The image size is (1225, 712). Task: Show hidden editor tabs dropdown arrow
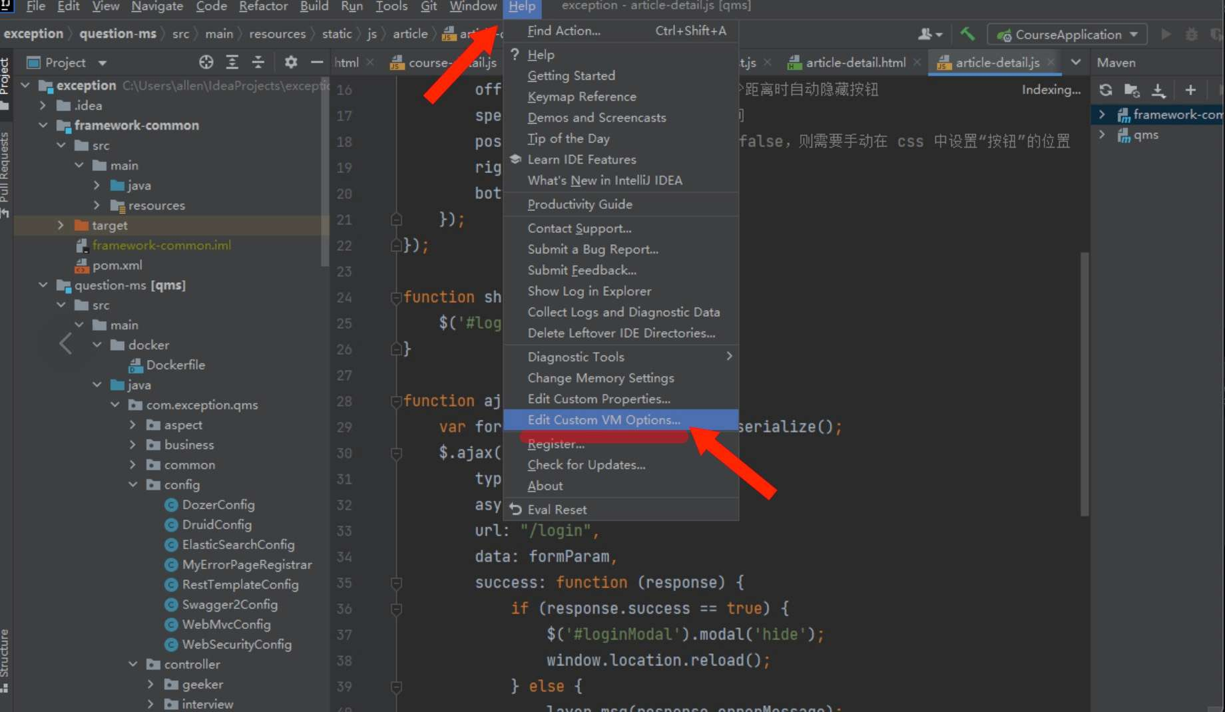click(1076, 62)
